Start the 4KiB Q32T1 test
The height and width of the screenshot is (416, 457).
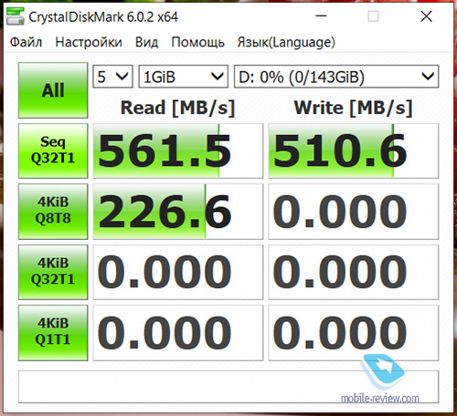(x=53, y=272)
